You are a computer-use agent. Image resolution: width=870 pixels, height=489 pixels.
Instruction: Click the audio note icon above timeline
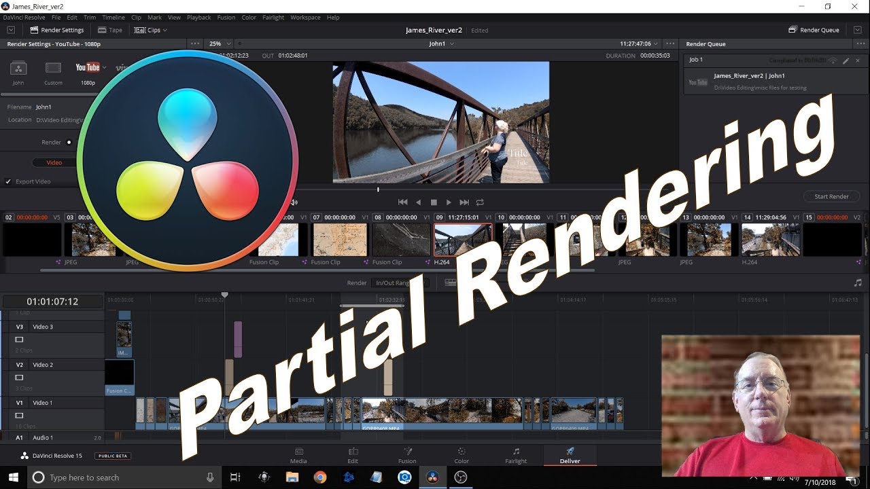coord(858,283)
